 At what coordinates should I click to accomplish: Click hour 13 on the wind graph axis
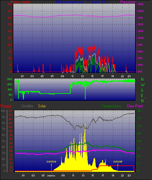(82, 76)
